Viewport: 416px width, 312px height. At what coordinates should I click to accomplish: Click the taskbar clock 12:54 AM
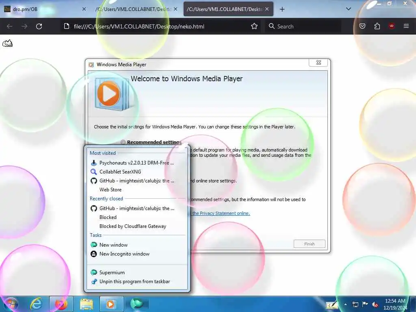click(395, 304)
